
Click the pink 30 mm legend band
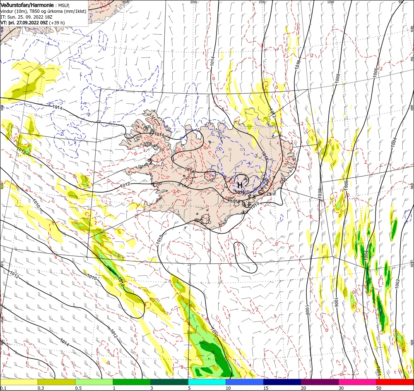(x=358, y=382)
